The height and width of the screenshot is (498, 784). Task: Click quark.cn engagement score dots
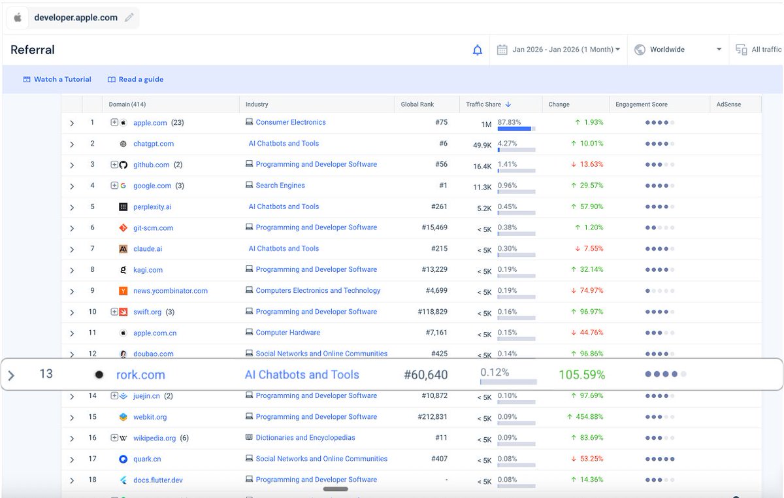660,459
